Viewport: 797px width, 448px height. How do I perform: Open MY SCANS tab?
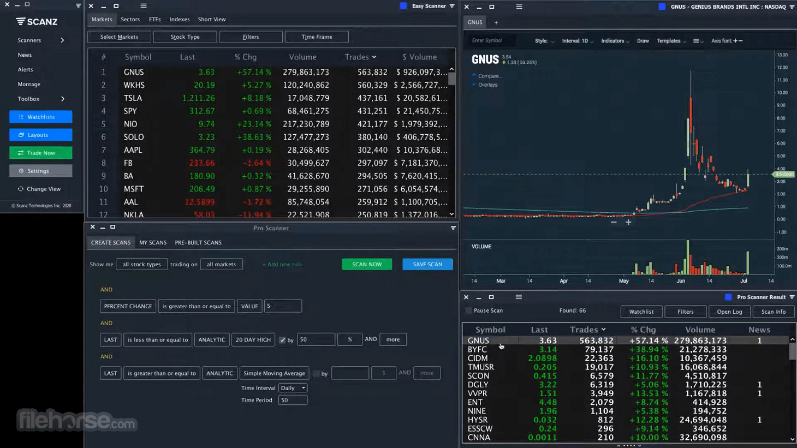click(153, 243)
